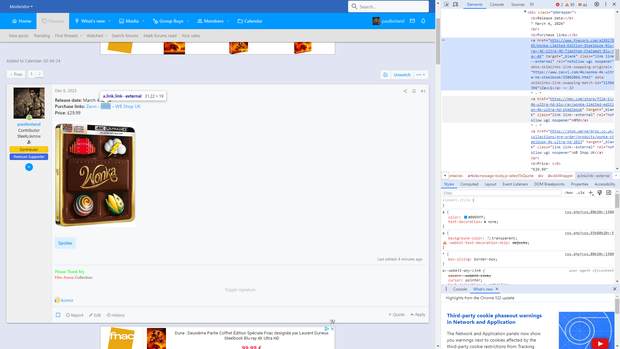Expand the Members nav dropdown arrow
This screenshot has width=620, height=349.
point(228,21)
